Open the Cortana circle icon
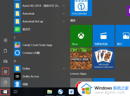The image size is (130, 96). pyautogui.click(x=17, y=53)
